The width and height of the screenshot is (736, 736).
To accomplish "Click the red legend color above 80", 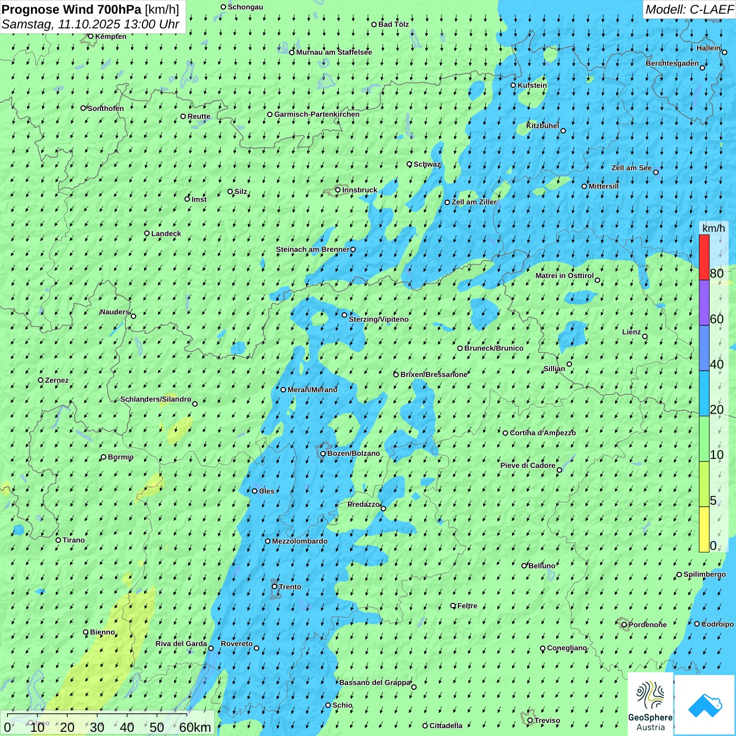I will (x=704, y=257).
